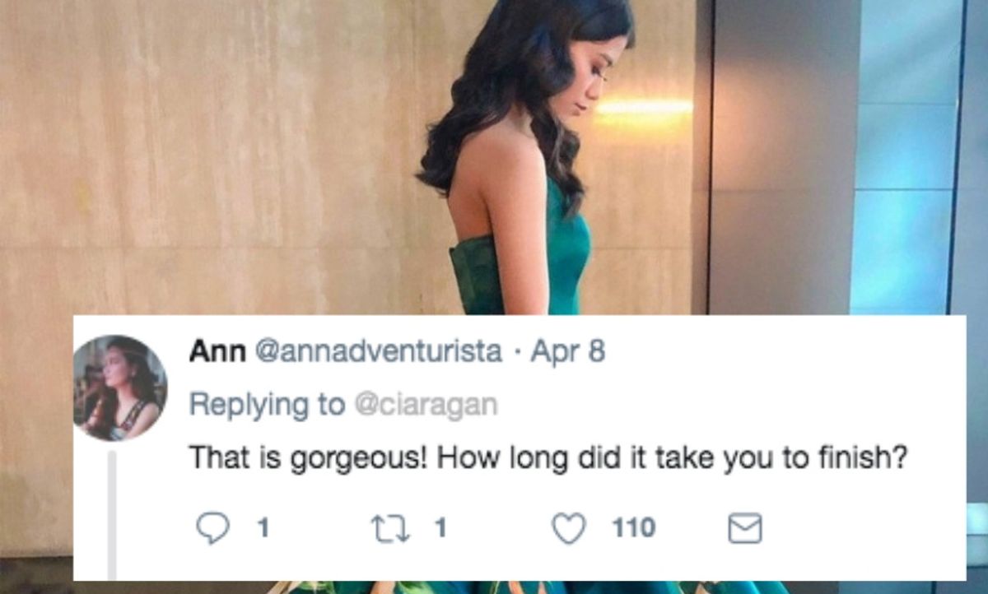Click the glowing wall light behind woman
This screenshot has width=988, height=594.
[x=645, y=107]
